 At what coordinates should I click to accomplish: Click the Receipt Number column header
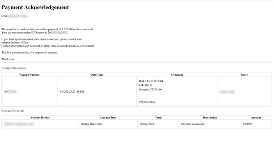pyautogui.click(x=29, y=75)
